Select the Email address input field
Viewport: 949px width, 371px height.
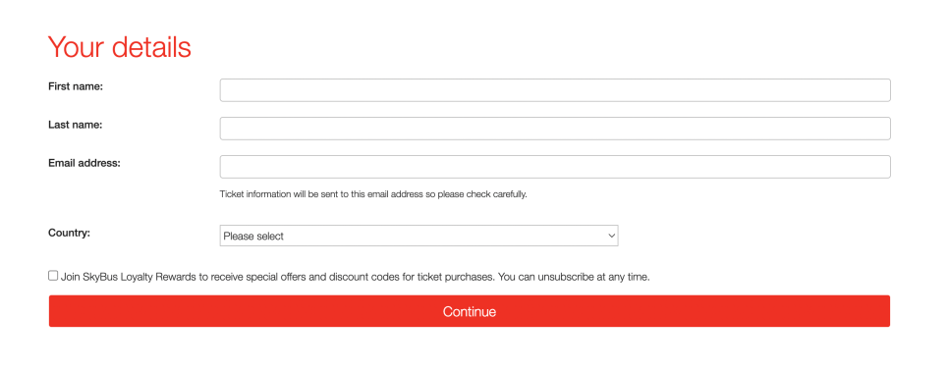(x=555, y=167)
